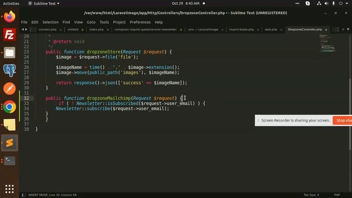Click the tray overflow dots icon
This screenshot has height=198, width=352.
[x=297, y=3]
